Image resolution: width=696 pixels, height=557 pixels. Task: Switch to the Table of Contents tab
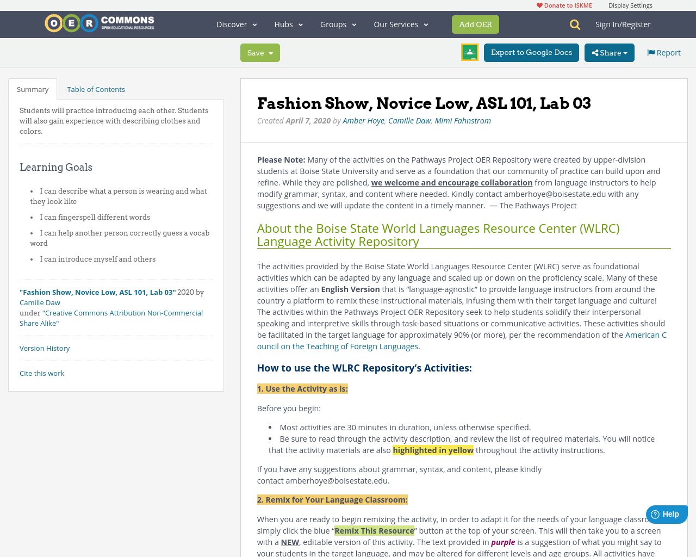tap(96, 88)
